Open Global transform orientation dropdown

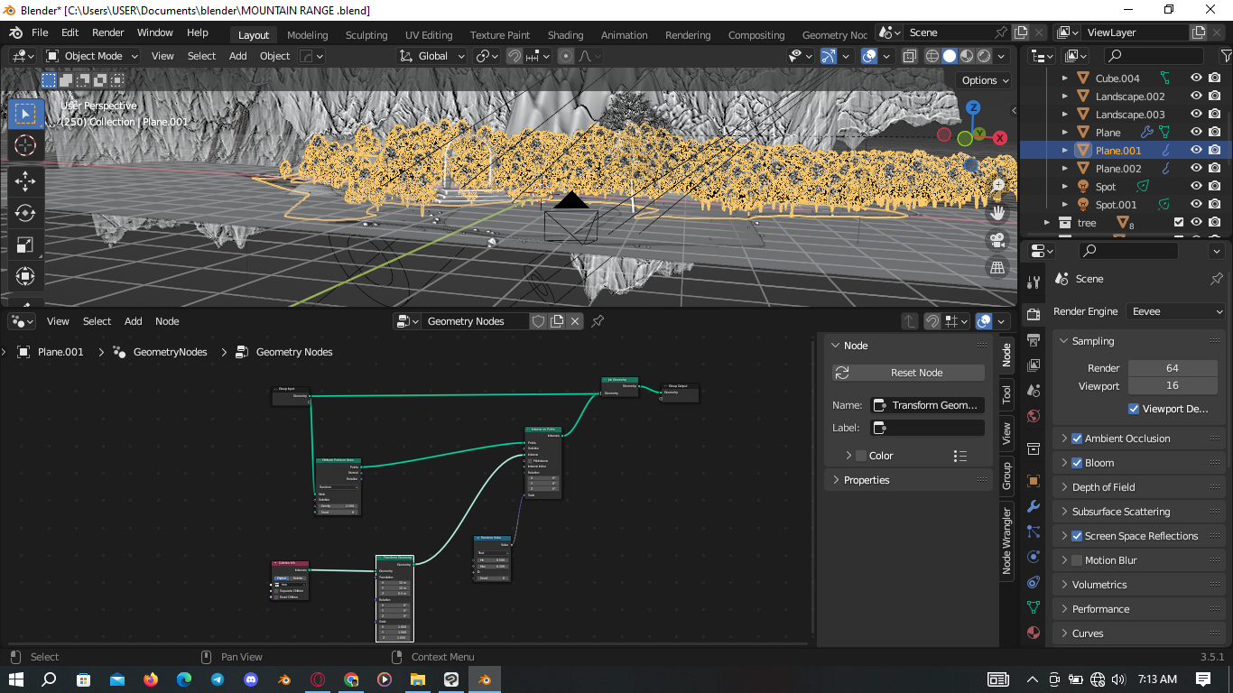pos(432,56)
